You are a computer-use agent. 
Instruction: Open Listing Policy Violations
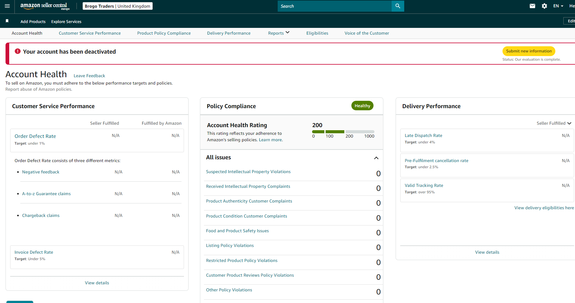point(230,245)
